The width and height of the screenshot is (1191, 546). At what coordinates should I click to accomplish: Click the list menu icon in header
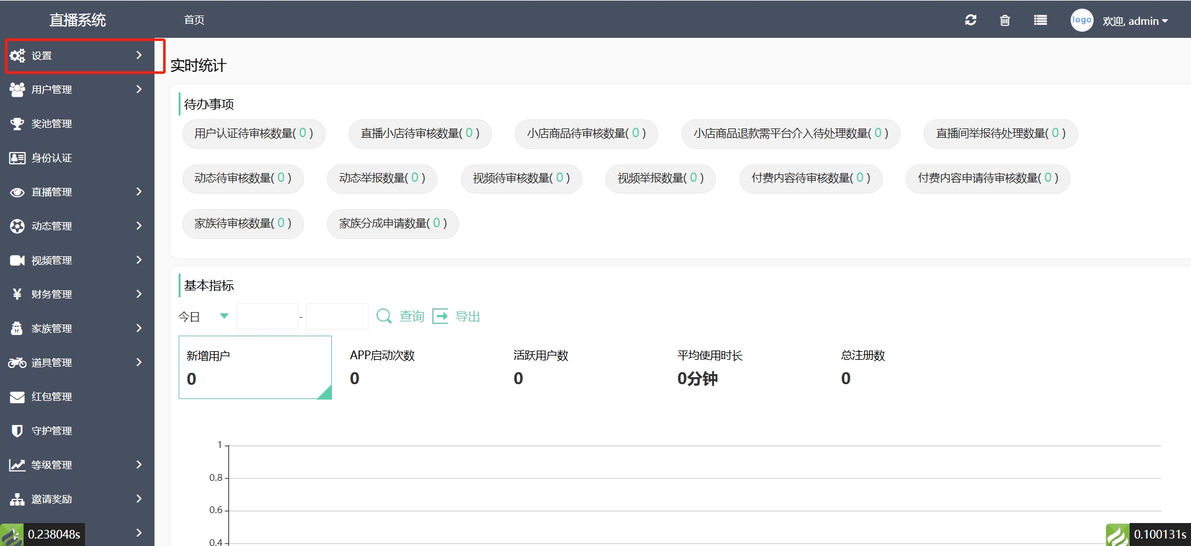click(x=1040, y=20)
